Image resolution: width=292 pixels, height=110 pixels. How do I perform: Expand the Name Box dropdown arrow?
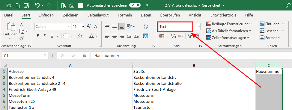(x=44, y=55)
